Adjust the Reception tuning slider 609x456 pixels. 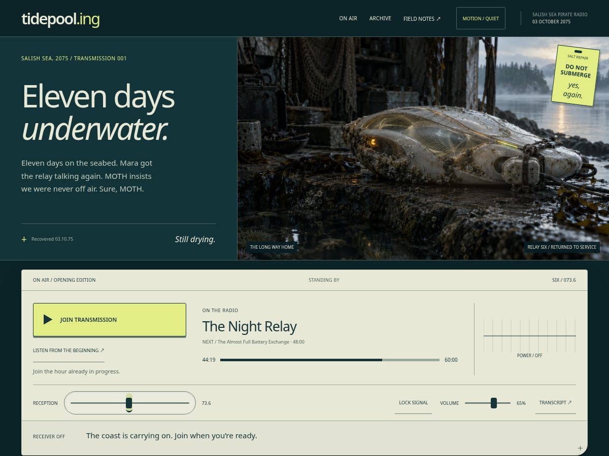coord(129,403)
